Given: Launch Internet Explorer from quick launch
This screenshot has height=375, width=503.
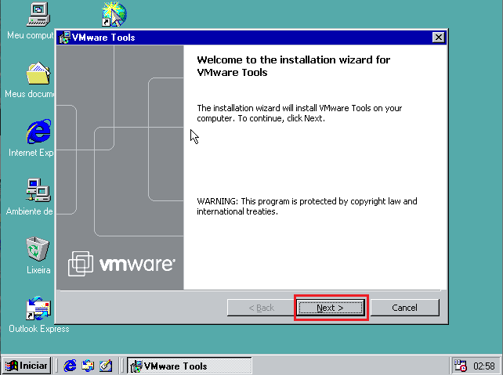Looking at the screenshot, I should coord(70,366).
